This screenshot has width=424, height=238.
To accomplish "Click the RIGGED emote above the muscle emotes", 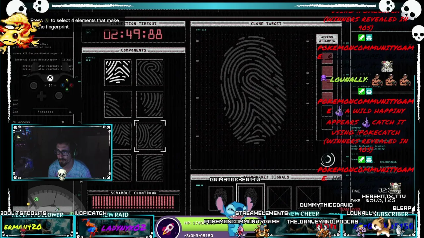I will click(x=387, y=66).
